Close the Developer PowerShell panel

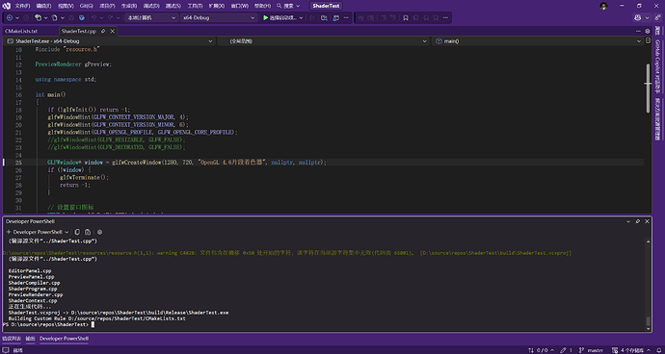[x=648, y=221]
